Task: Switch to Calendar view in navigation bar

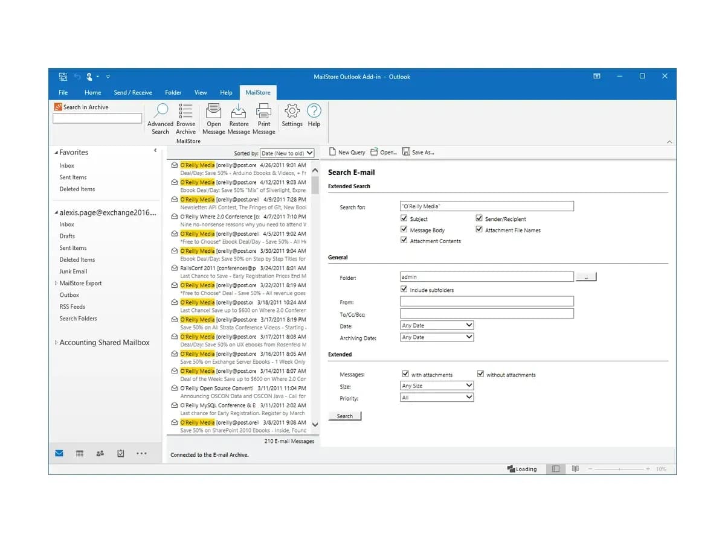Action: coord(80,453)
